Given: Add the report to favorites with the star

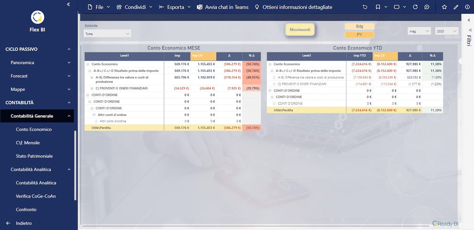Looking at the screenshot, I should click(x=444, y=7).
